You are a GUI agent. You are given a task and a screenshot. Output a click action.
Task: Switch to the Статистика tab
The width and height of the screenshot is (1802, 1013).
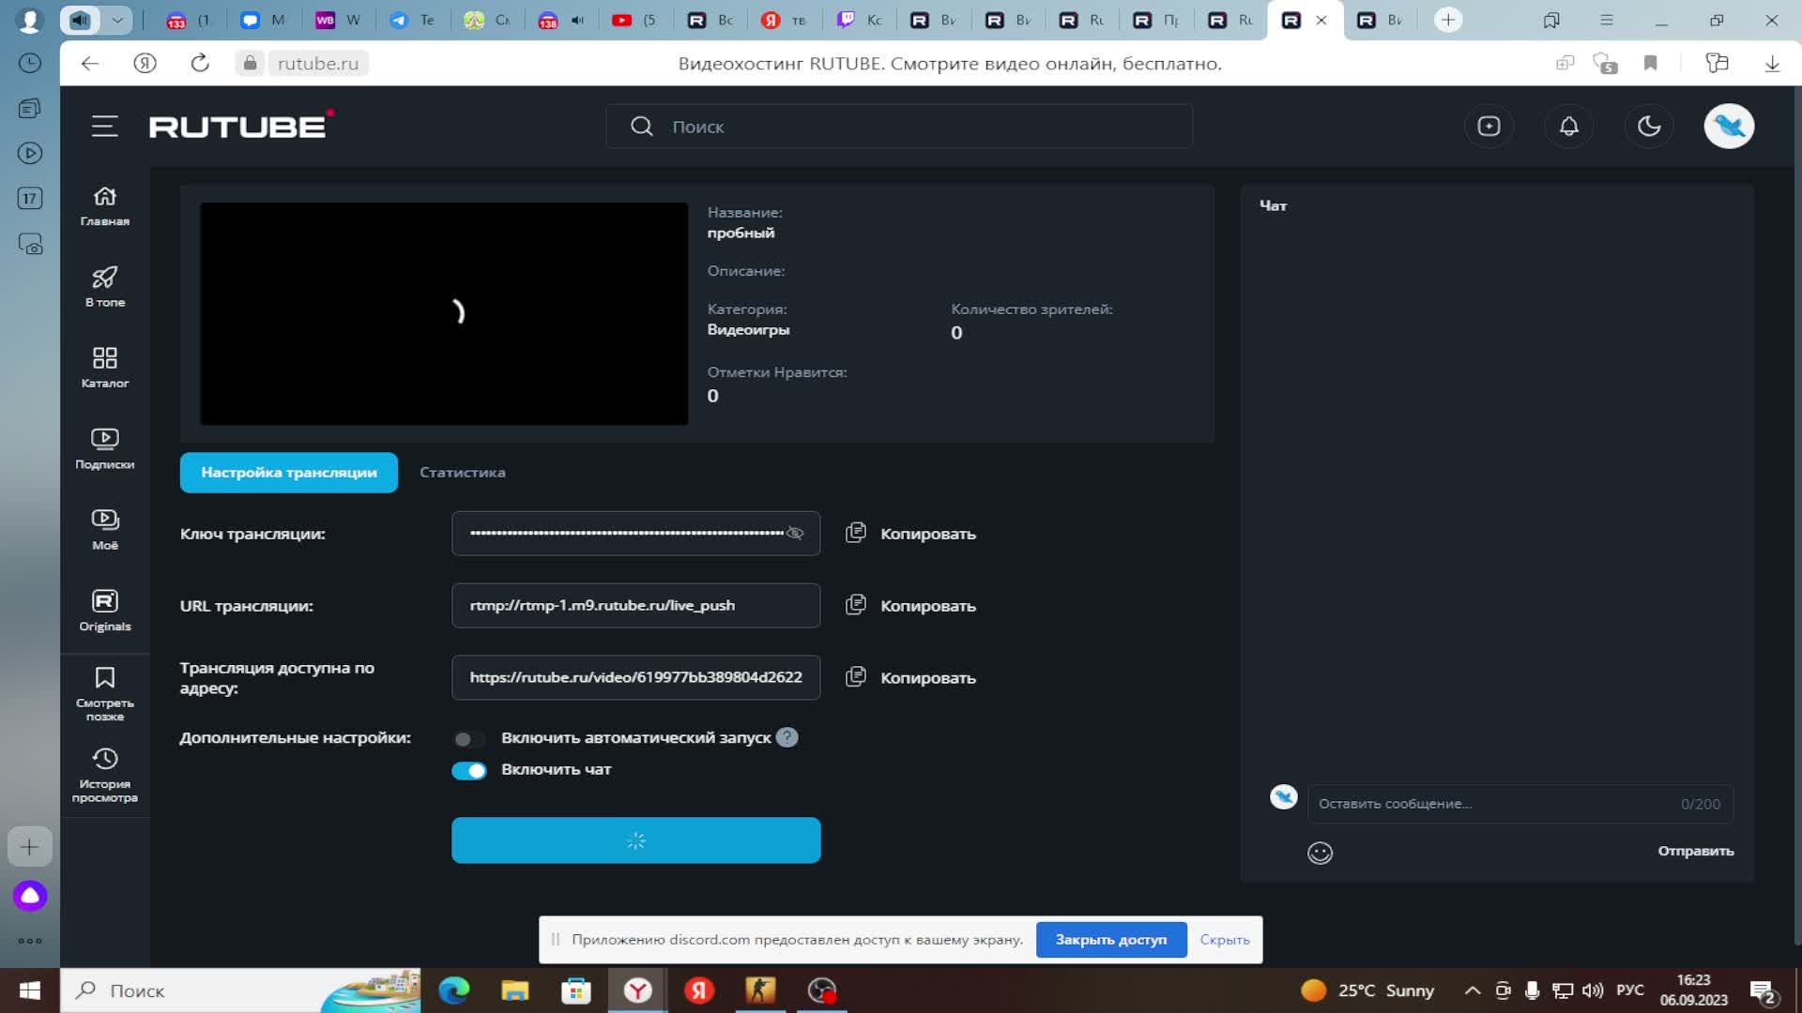point(462,473)
